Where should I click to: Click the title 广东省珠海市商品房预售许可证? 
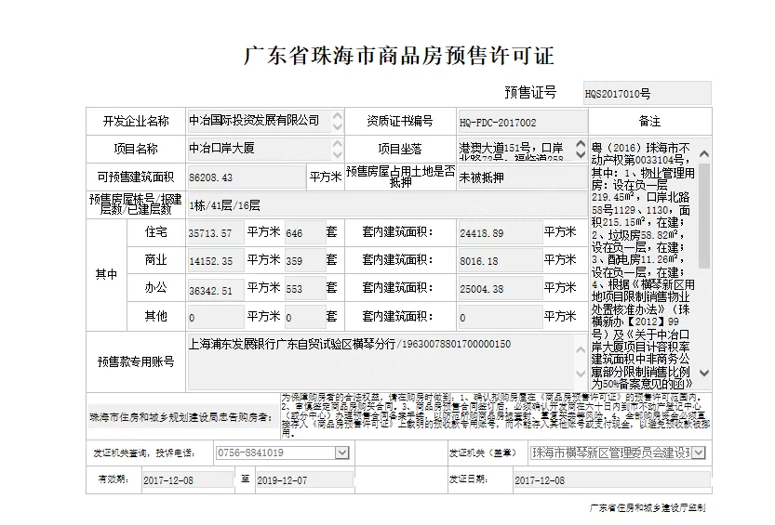click(399, 55)
